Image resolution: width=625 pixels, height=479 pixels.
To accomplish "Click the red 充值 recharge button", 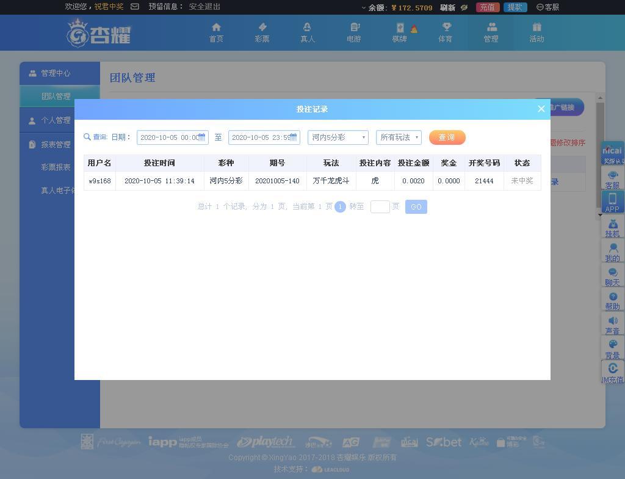I will (x=488, y=7).
